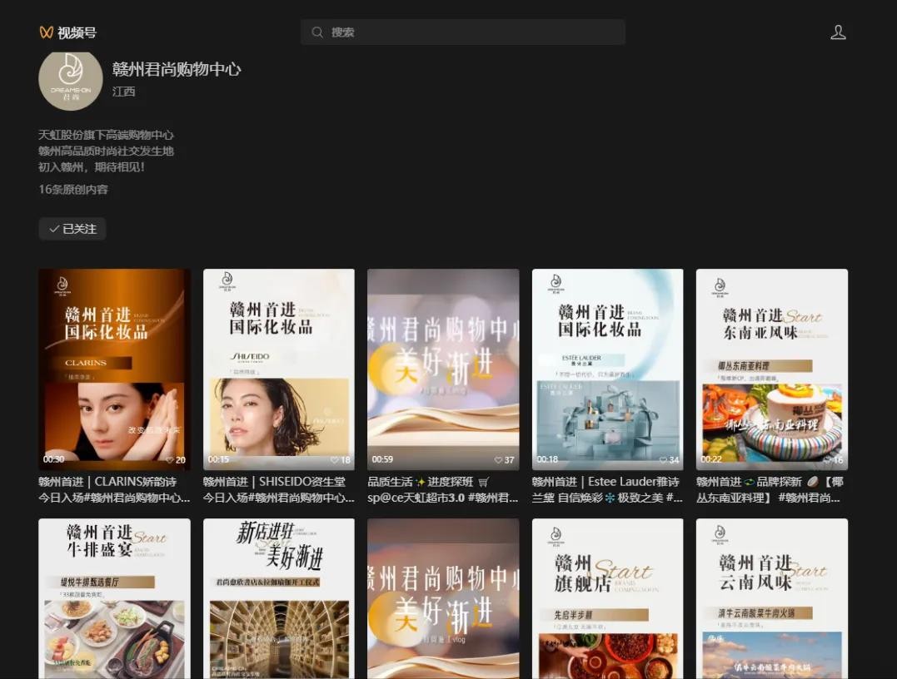The height and width of the screenshot is (679, 897).
Task: Toggle the 已关注 follow button
Action: click(72, 229)
